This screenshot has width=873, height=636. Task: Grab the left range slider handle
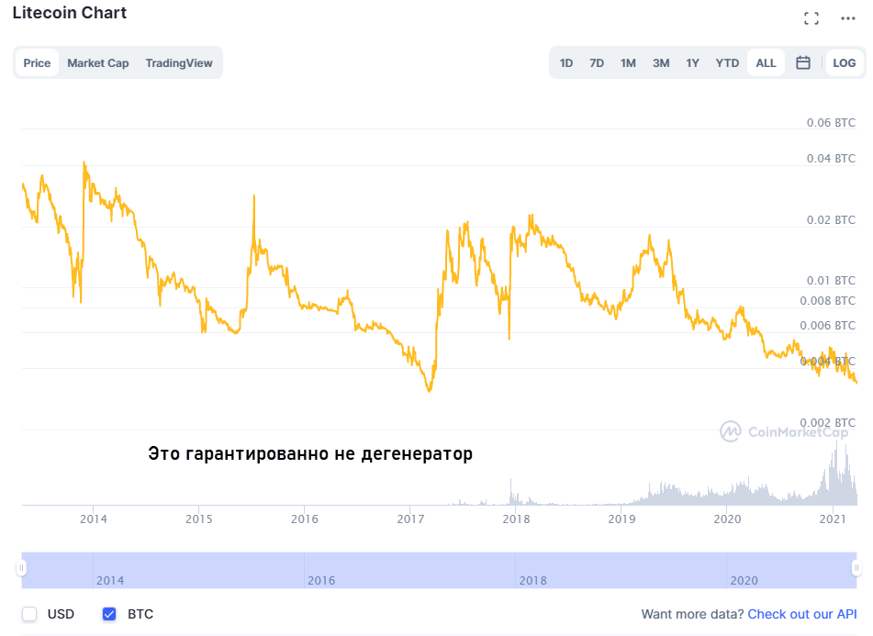[x=21, y=570]
